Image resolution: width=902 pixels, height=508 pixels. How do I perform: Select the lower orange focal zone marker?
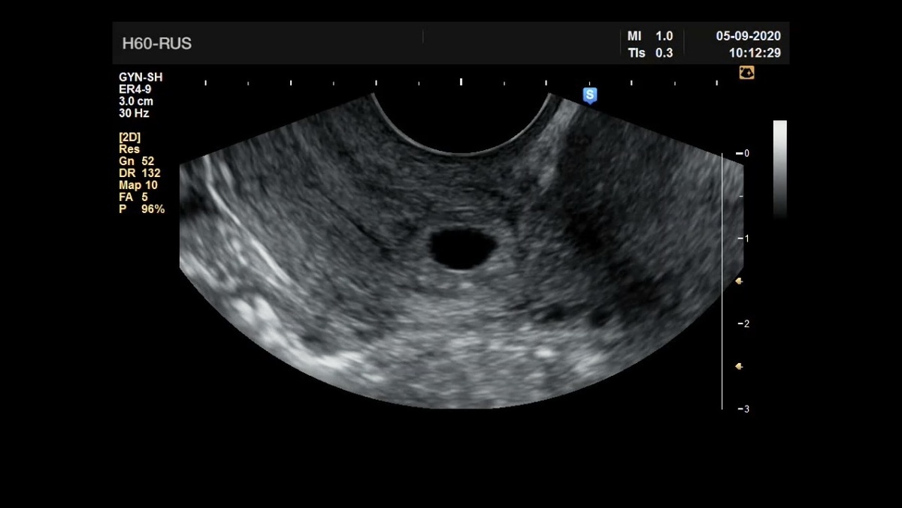(x=739, y=366)
